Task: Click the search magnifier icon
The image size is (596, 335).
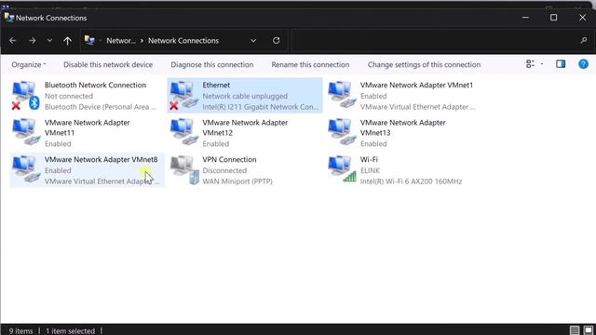Action: point(584,40)
